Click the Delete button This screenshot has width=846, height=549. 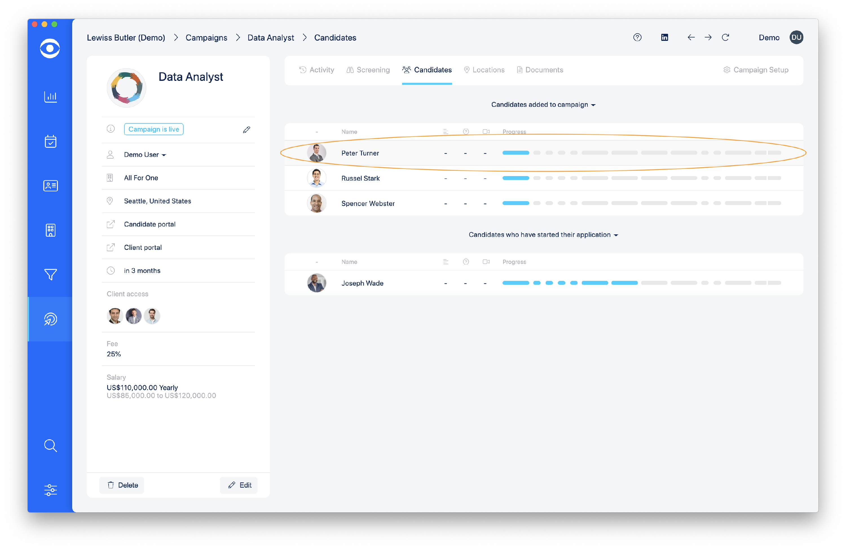click(122, 485)
